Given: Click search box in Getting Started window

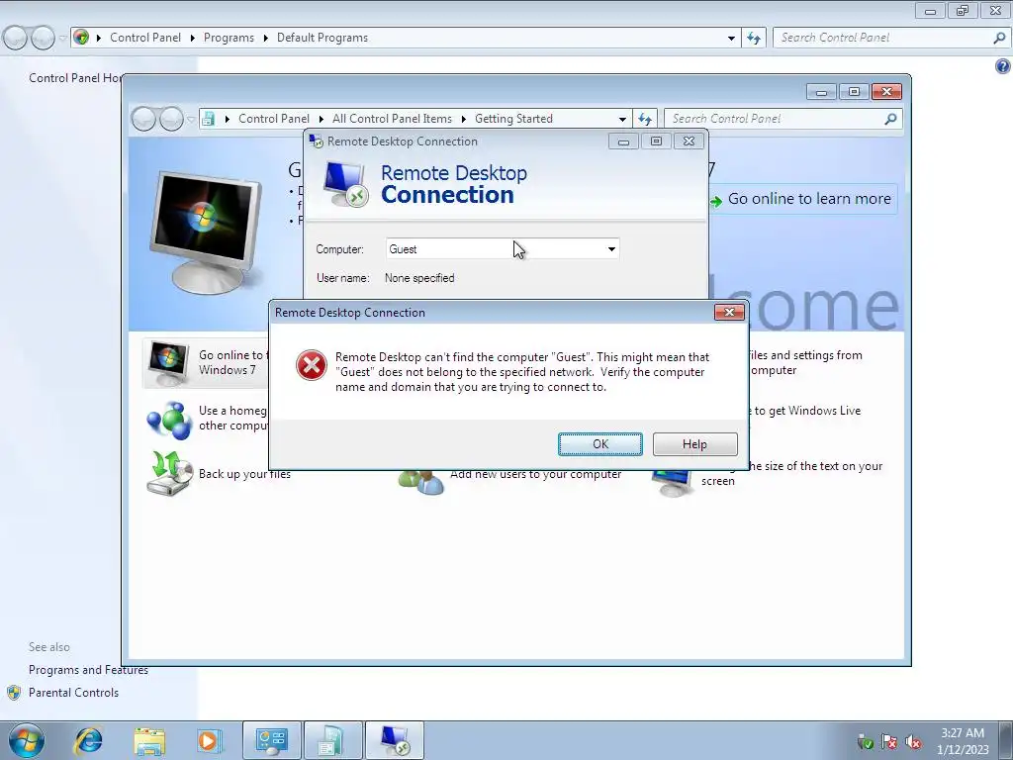Looking at the screenshot, I should coord(774,119).
